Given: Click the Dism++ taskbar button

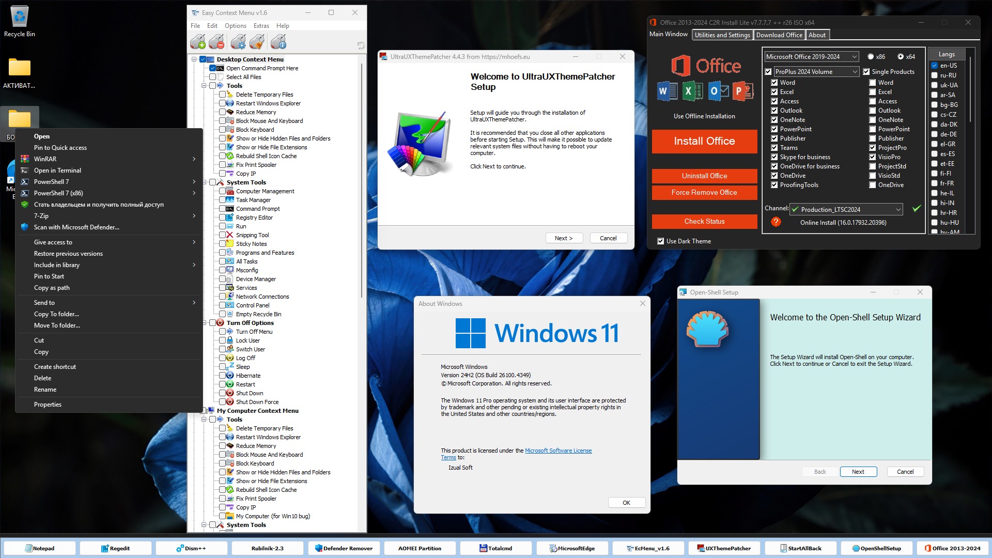Looking at the screenshot, I should 191,548.
